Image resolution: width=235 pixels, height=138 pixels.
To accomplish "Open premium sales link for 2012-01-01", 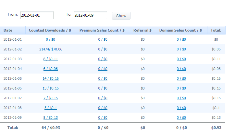I will [103, 39].
